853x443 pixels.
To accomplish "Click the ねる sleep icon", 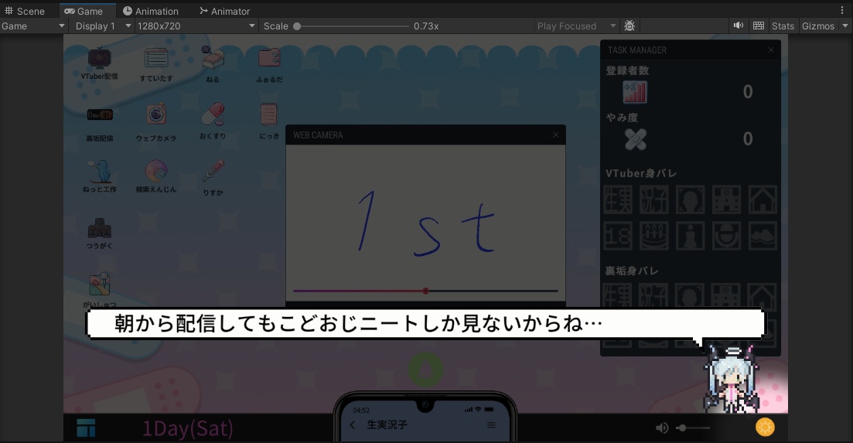I will 213,60.
